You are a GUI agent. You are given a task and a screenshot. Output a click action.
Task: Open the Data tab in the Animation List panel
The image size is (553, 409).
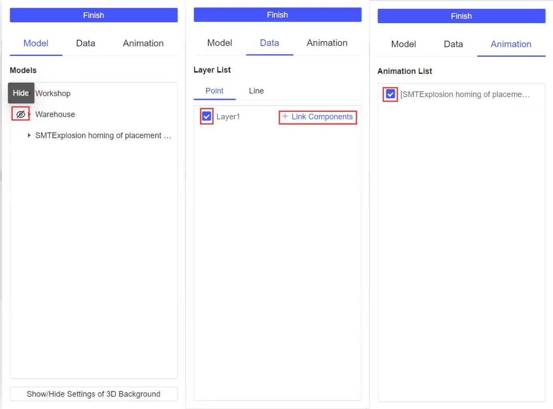[x=453, y=44]
